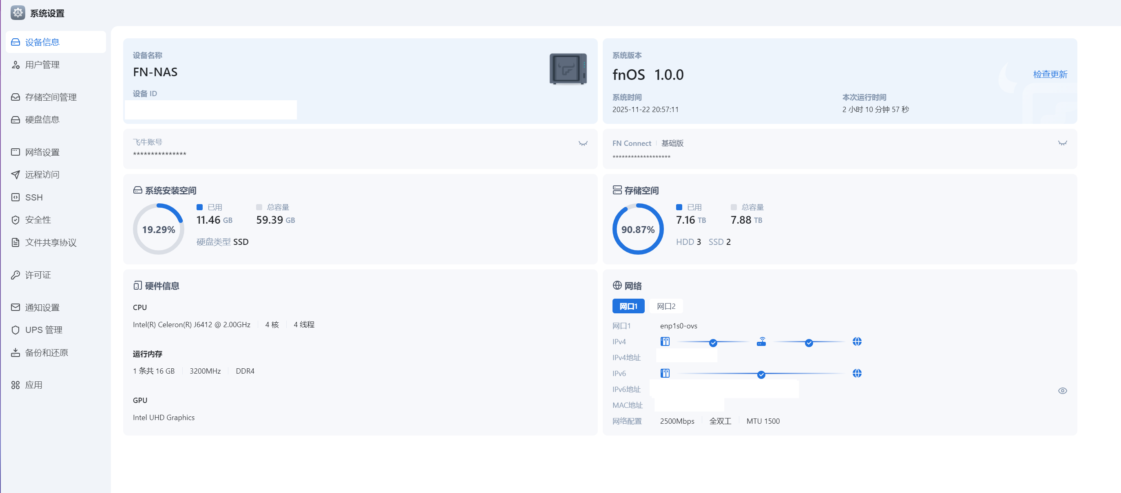Click the 安全性 shield icon

click(15, 220)
